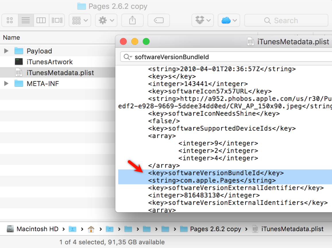Click the softwareIcon57x57URL key line
This screenshot has width=332, height=248.
click(210, 91)
